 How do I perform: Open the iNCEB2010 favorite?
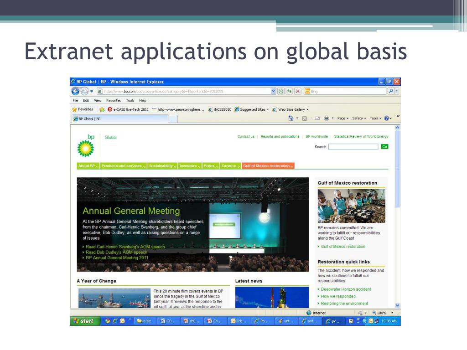point(220,109)
